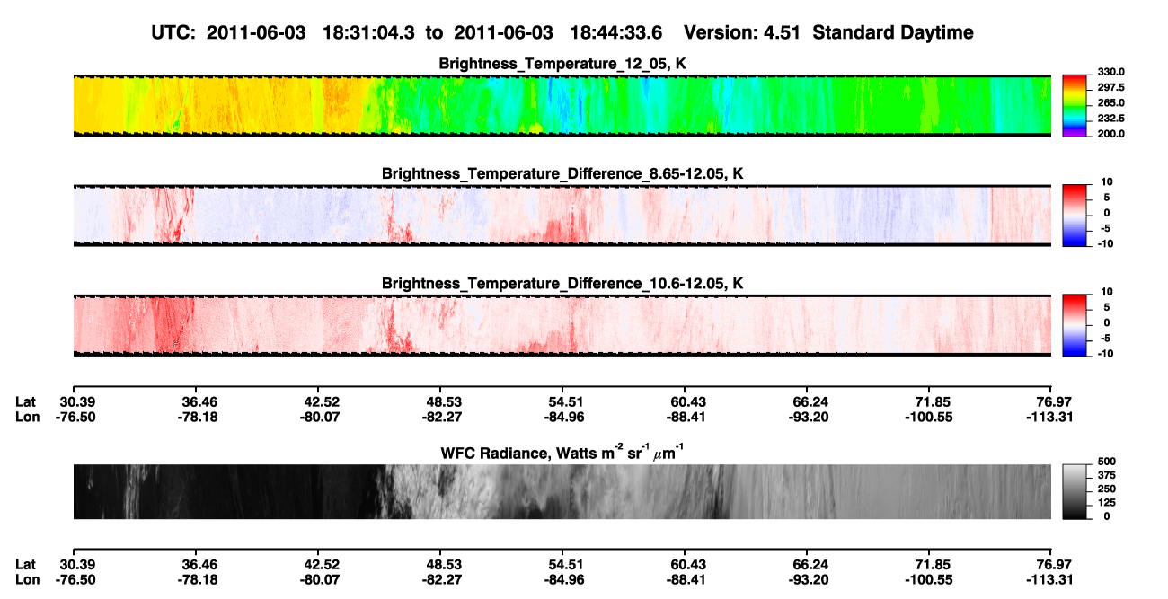Click the WFC Radiance grayscale image strip

coord(562,492)
